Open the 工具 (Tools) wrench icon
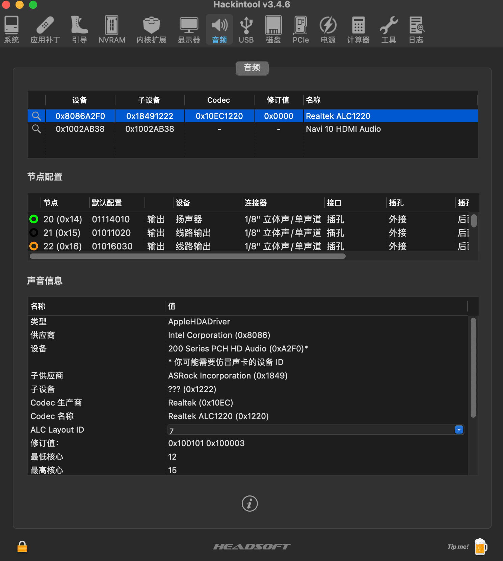 [389, 25]
